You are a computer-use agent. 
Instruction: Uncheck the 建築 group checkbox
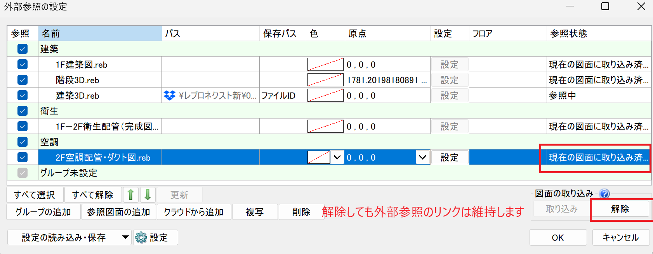click(23, 49)
